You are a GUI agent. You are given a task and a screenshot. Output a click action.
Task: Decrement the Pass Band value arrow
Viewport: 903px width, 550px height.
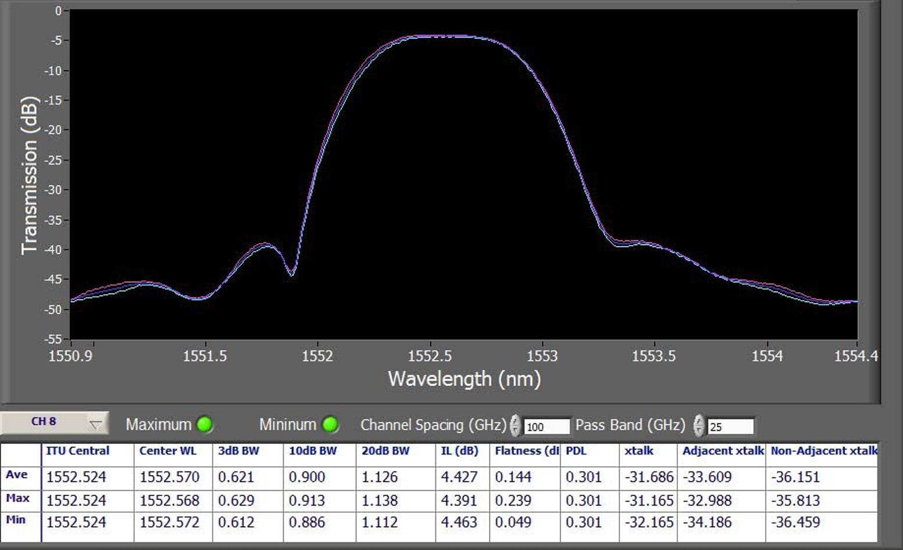[698, 430]
